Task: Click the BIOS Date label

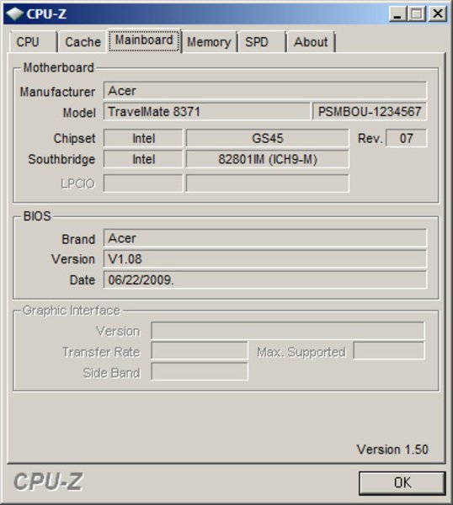Action: (x=83, y=280)
